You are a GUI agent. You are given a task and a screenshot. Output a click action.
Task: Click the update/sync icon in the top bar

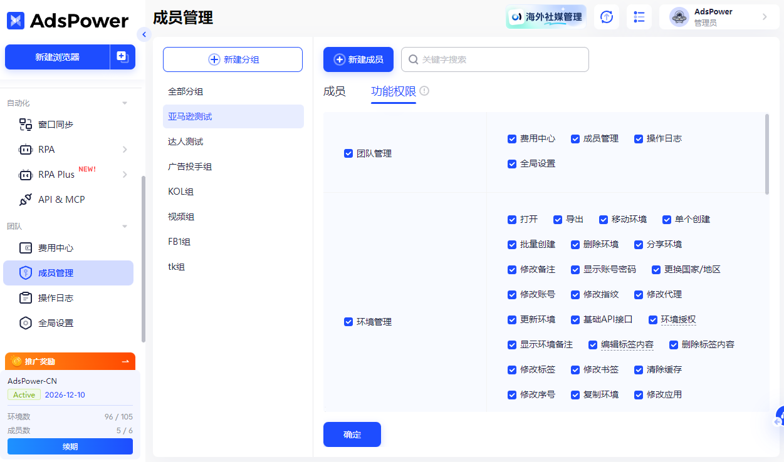(606, 16)
